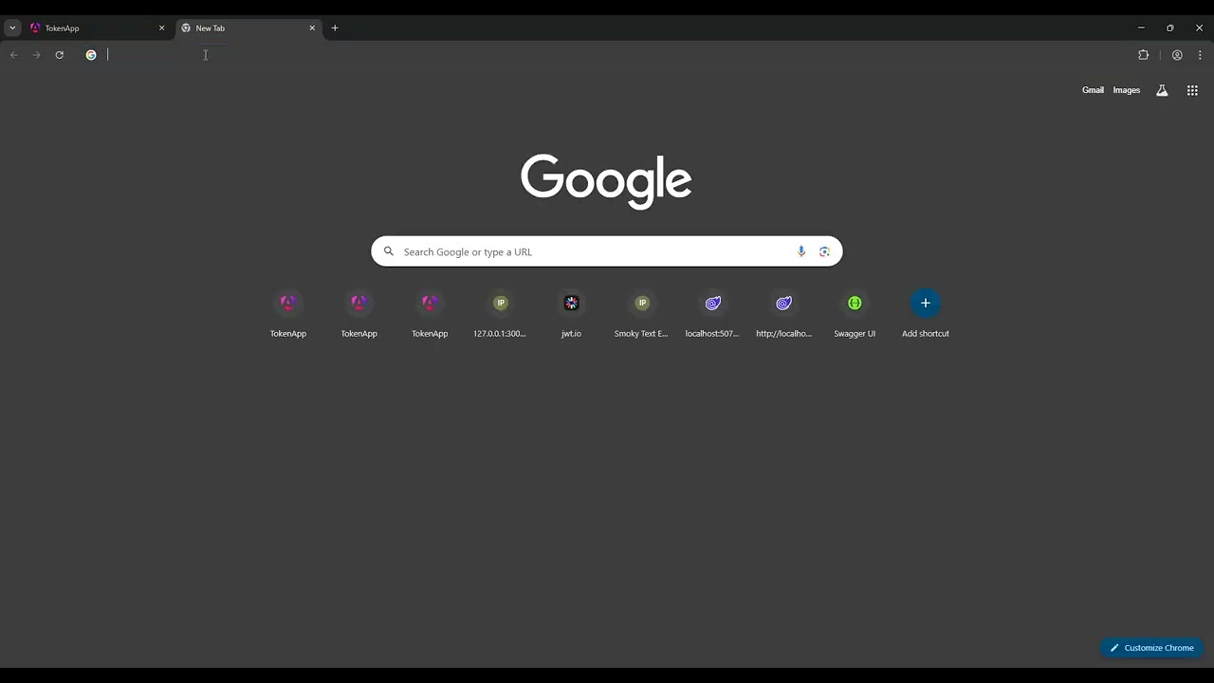Viewport: 1214px width, 683px height.
Task: Open the Swagger UI shortcut
Action: tap(855, 314)
